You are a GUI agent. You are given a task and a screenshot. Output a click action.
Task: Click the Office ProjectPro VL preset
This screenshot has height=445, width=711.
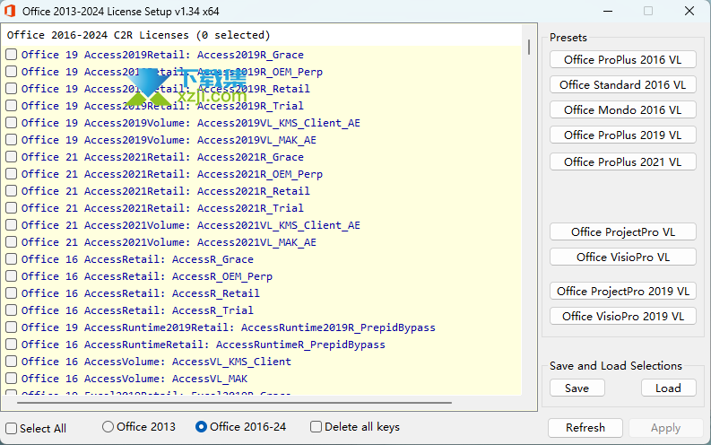622,231
